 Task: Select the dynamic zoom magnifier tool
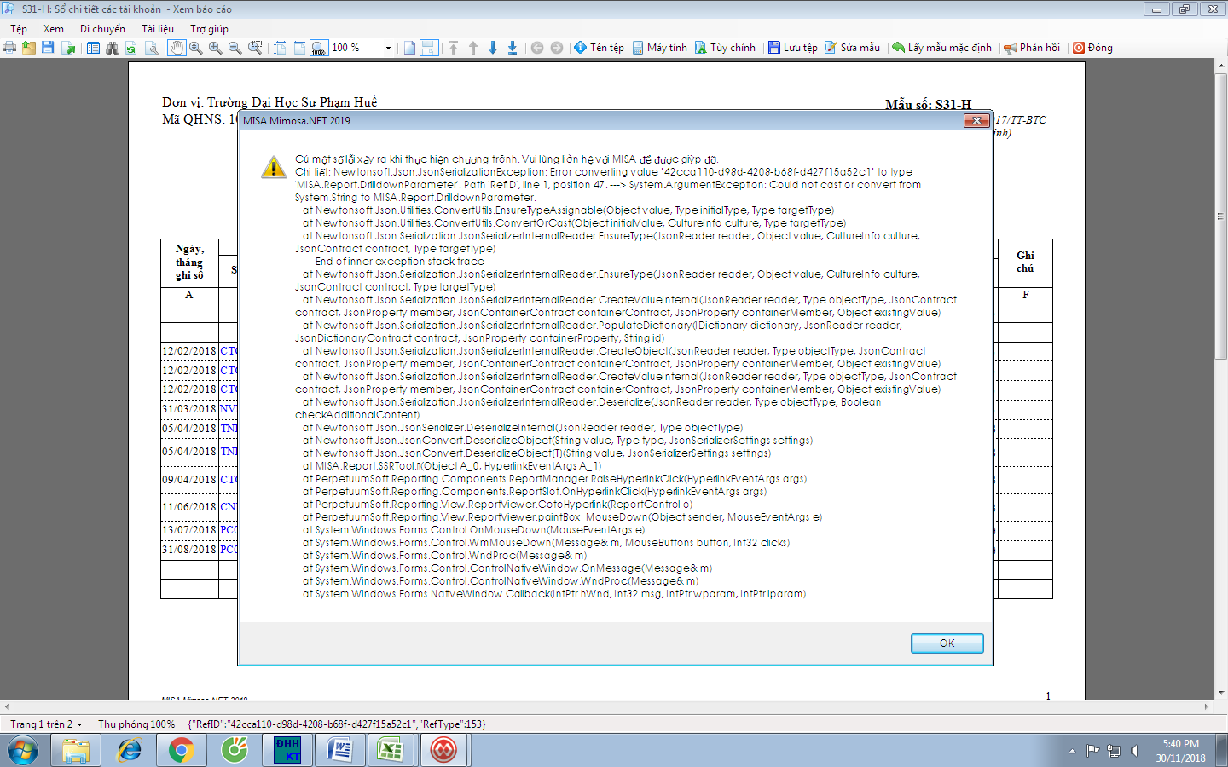pyautogui.click(x=196, y=48)
